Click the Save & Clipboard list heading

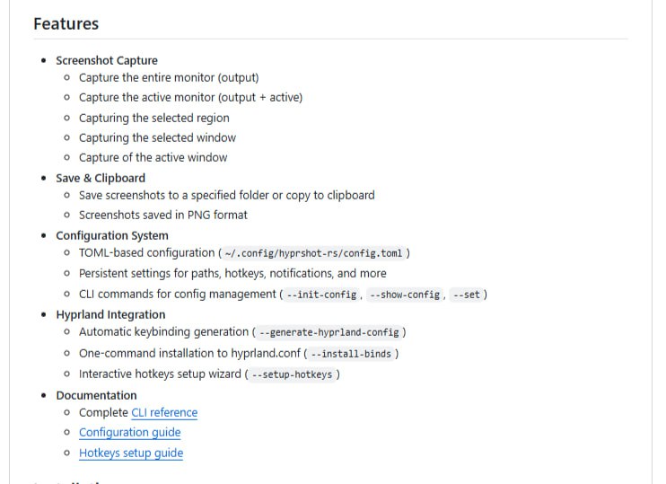pos(100,178)
